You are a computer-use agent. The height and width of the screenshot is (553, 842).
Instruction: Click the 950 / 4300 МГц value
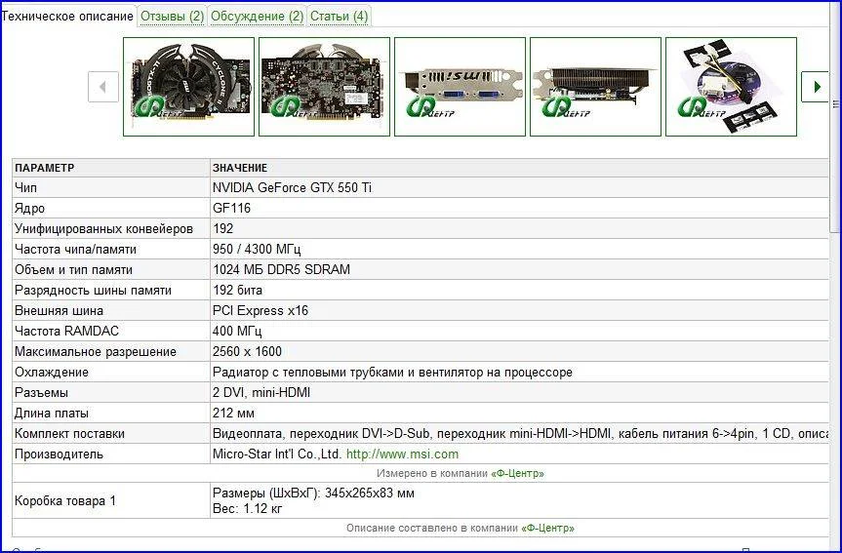click(257, 249)
